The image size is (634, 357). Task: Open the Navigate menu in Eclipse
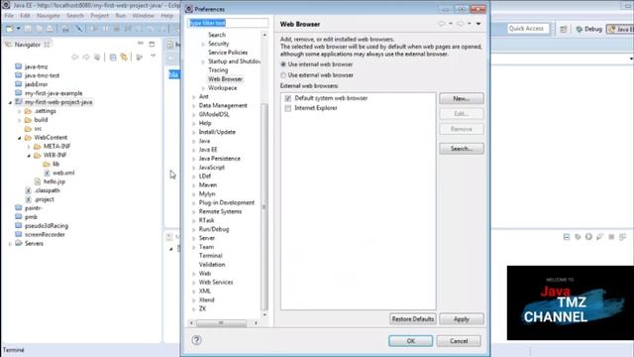[49, 16]
